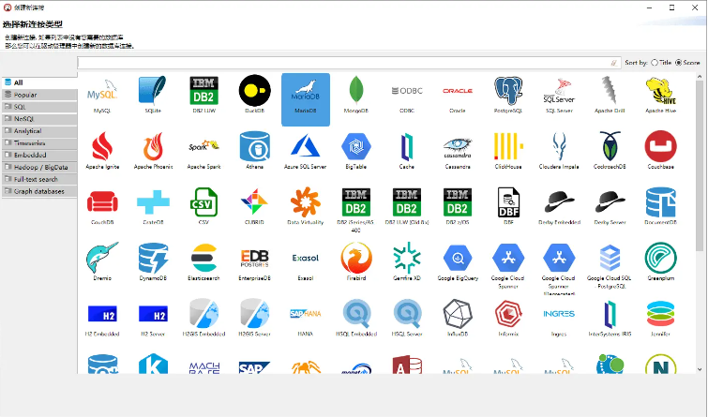Sort drivers by Score
708x417 pixels.
click(x=687, y=63)
